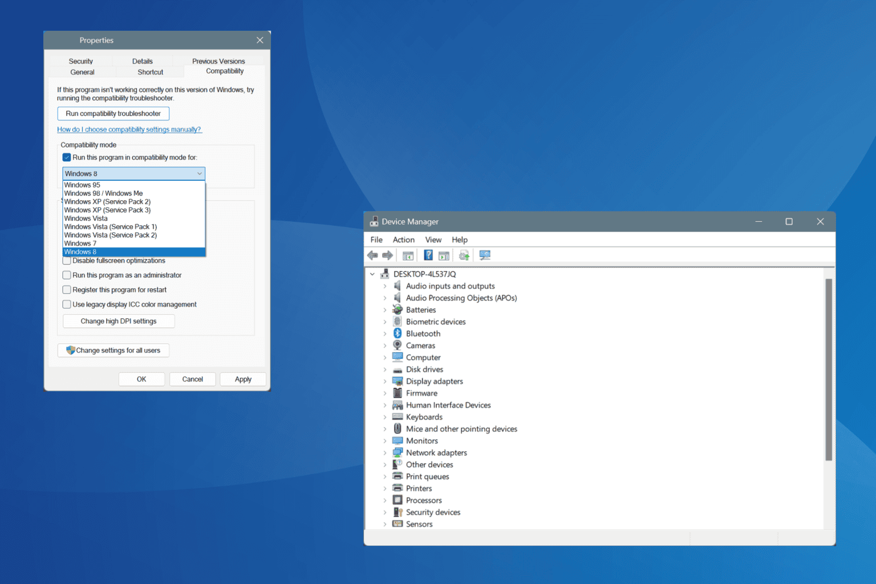Collapse the DESKTOP-4L537JQ root node
Viewport: 876px width, 584px height.
pos(372,274)
